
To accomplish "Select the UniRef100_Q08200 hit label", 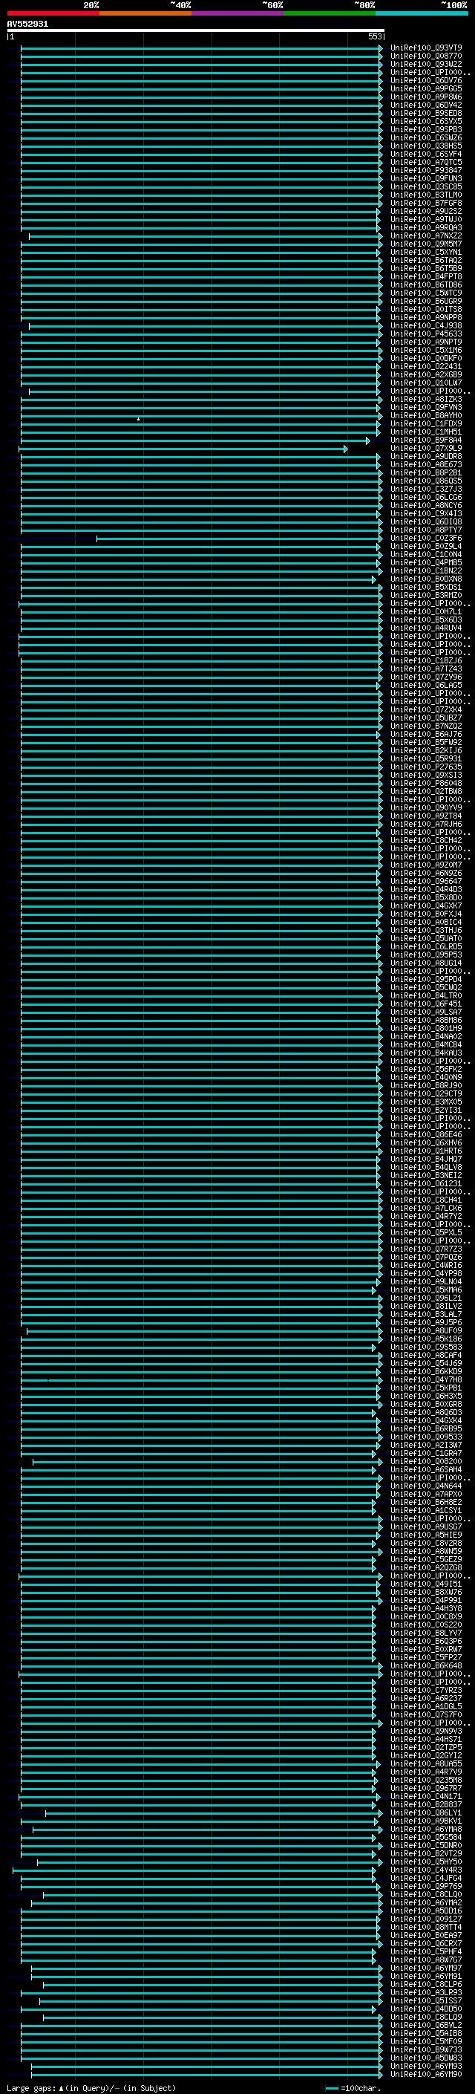I will point(426,1463).
